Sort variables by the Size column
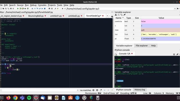Screen dimensions: 180x101 (x=137, y=18)
